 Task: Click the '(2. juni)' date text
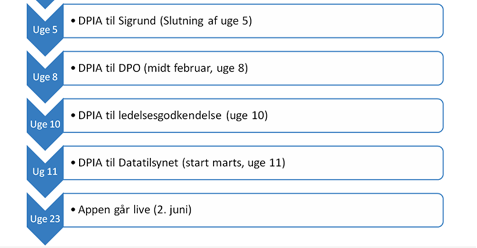point(173,210)
